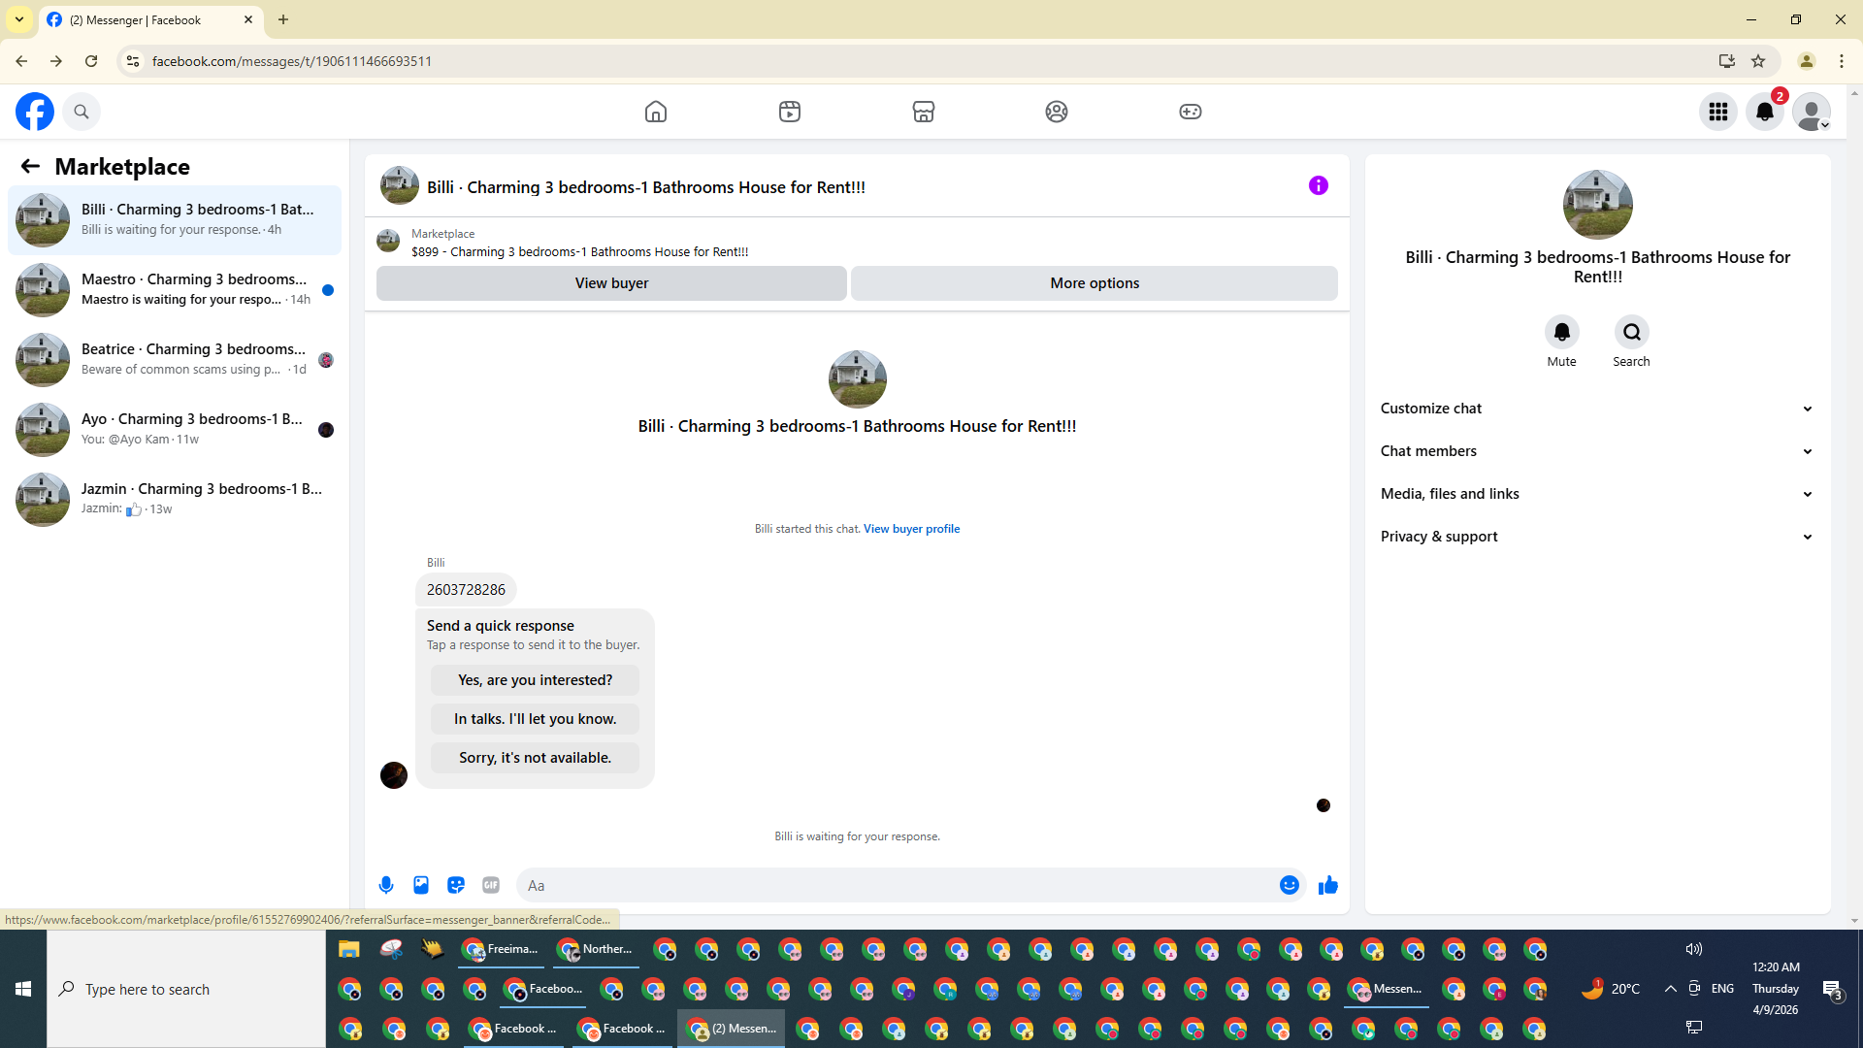Expand Customize chat section
The height and width of the screenshot is (1048, 1863).
tap(1597, 409)
